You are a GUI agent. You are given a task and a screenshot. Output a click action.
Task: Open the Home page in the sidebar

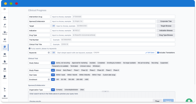pos(5,18)
